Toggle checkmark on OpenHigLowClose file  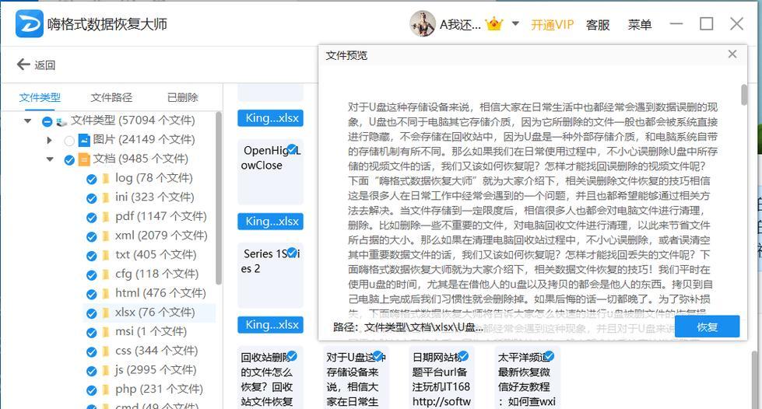[x=292, y=149]
